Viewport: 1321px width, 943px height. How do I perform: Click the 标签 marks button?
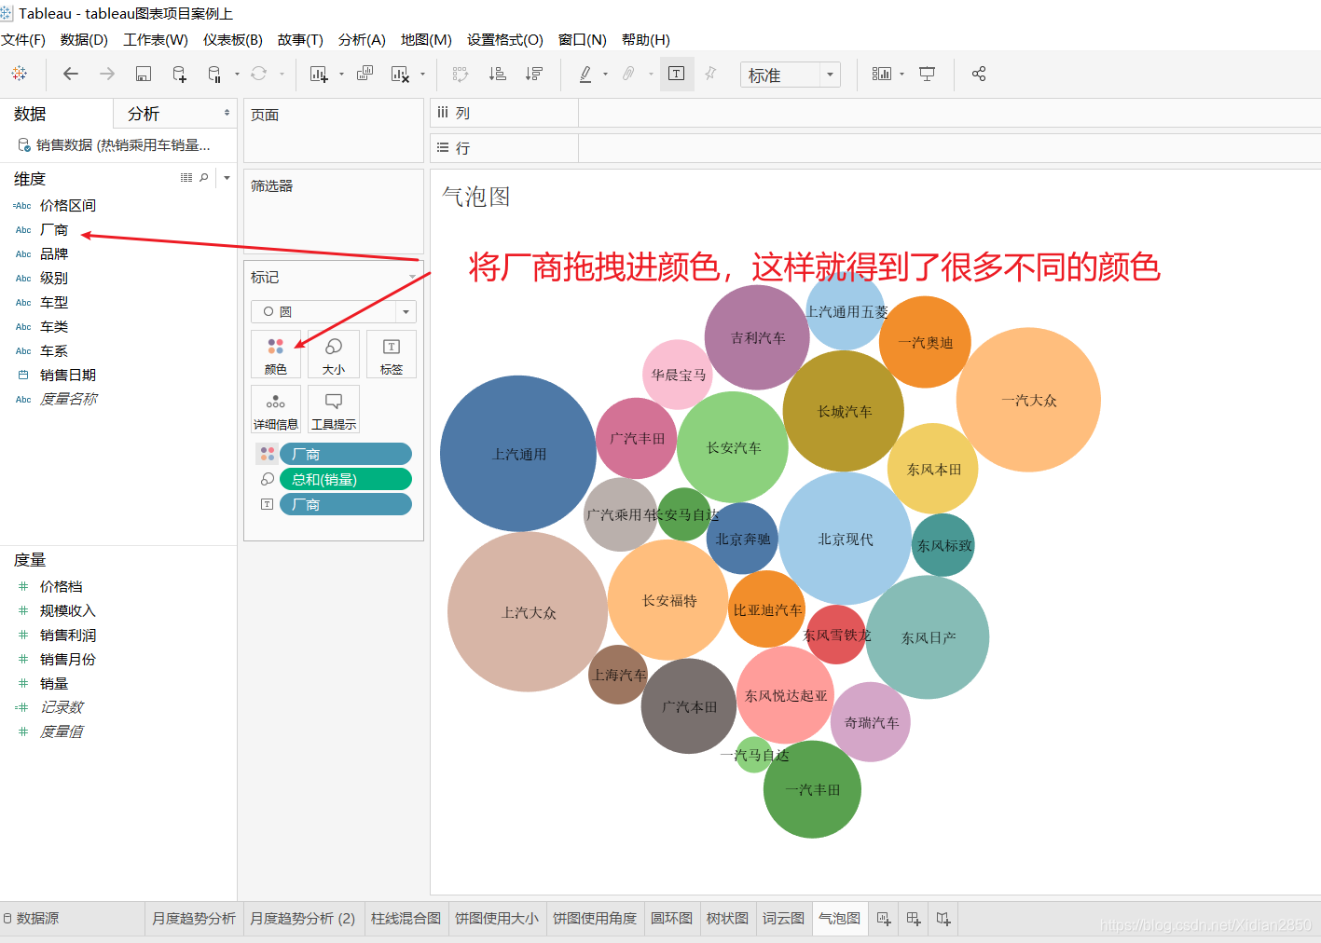click(392, 354)
